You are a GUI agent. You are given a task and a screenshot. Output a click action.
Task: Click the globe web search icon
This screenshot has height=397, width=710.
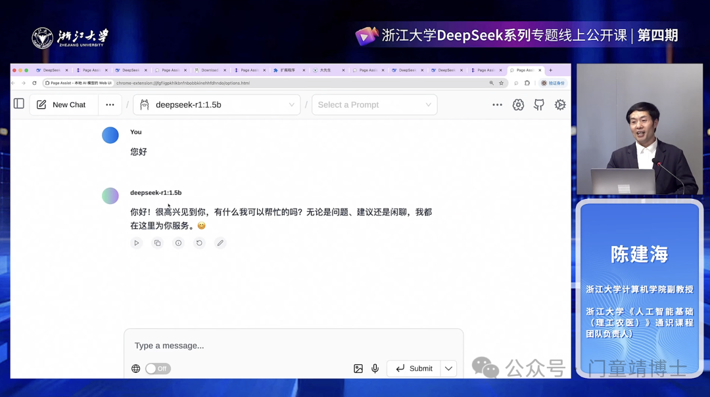pos(136,369)
